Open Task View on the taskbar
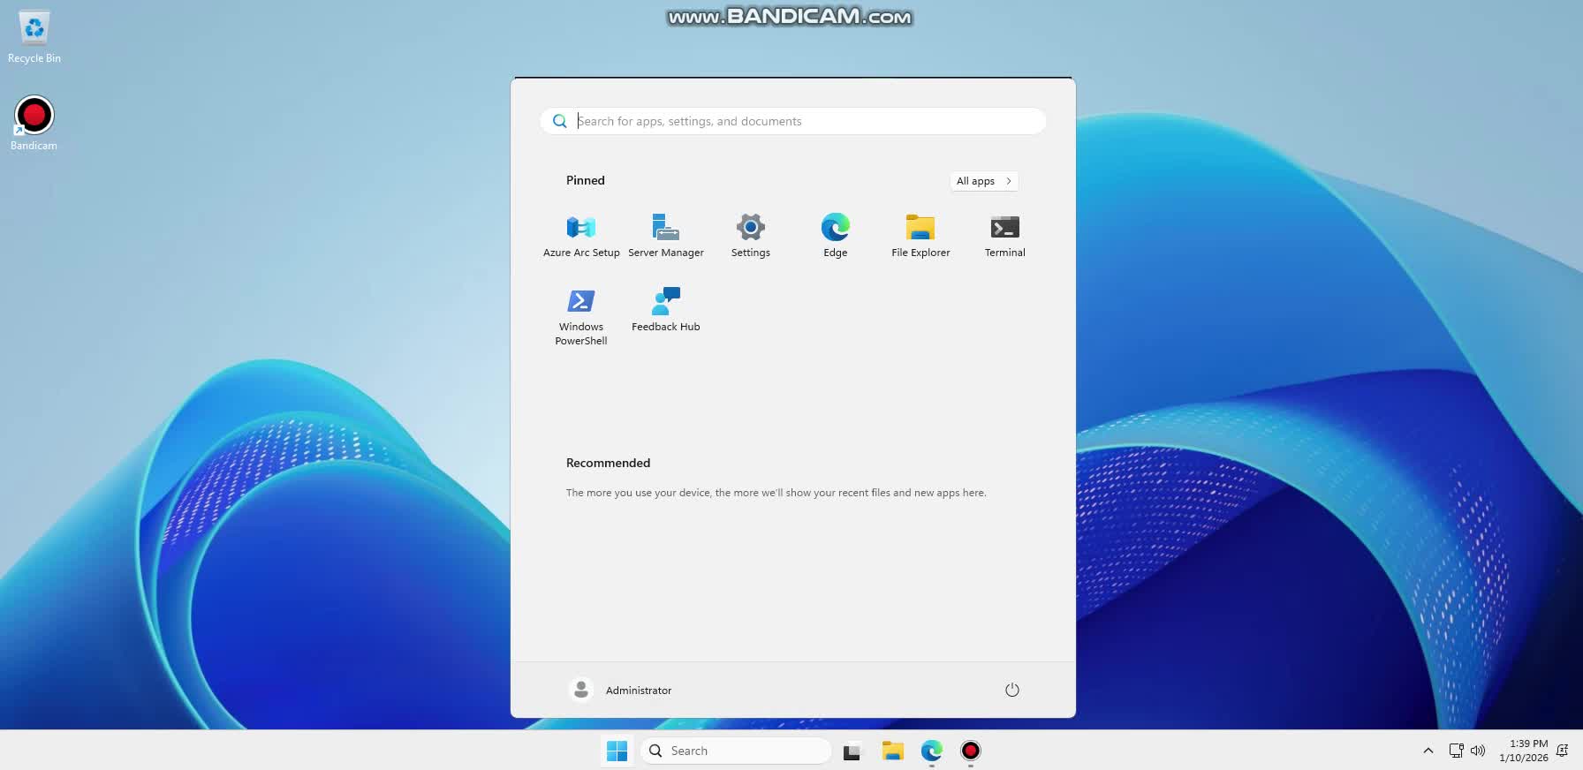Screen dimensions: 1583x770 852,751
